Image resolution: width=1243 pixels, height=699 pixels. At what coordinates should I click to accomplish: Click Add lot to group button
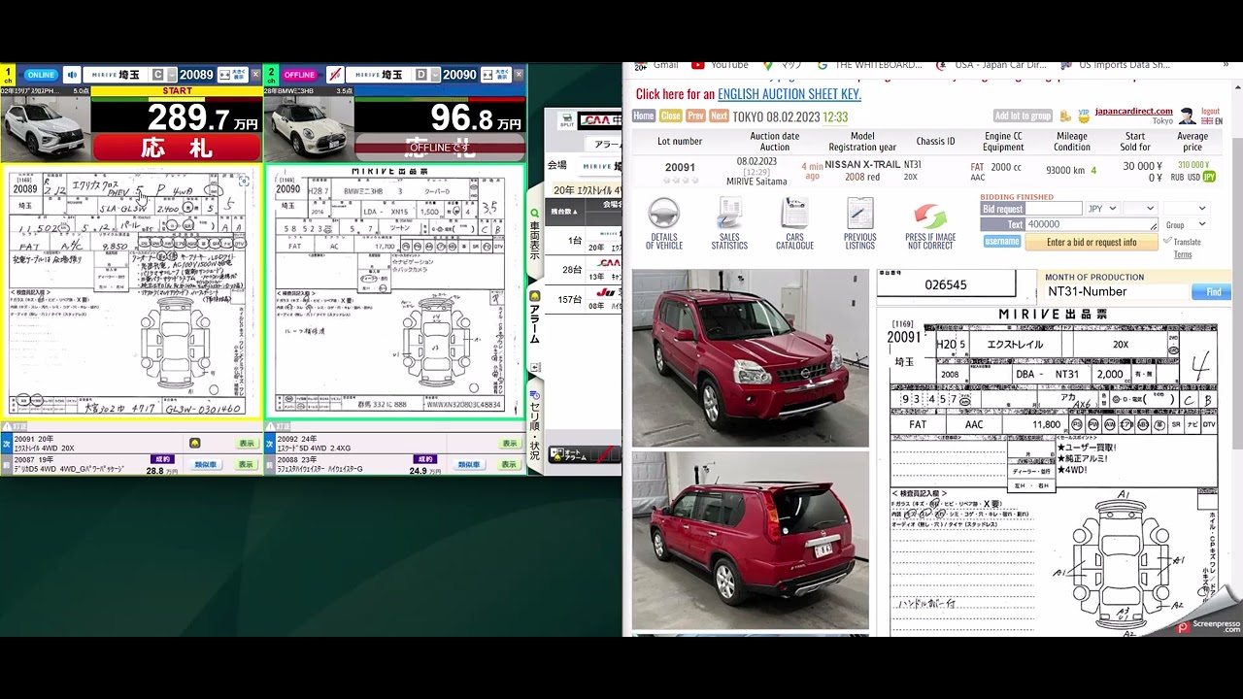[x=1023, y=116]
